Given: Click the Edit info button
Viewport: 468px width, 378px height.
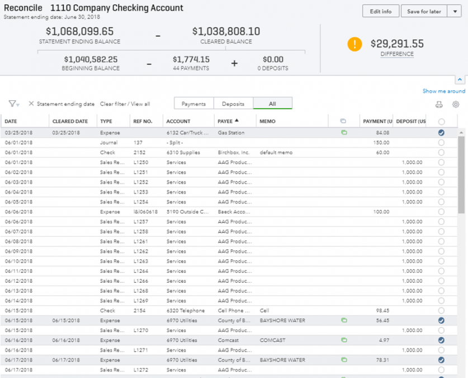Looking at the screenshot, I should tap(380, 11).
